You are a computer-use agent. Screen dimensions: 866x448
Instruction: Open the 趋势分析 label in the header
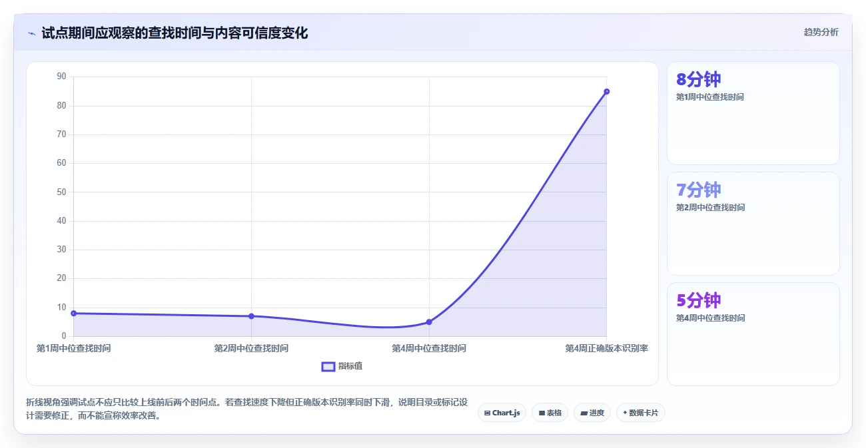821,32
